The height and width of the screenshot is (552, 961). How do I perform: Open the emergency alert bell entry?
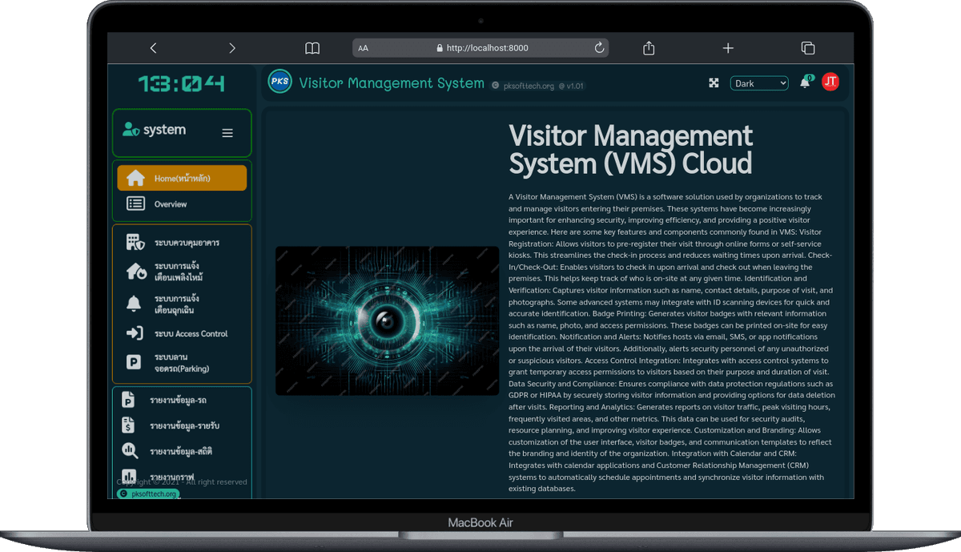pyautogui.click(x=182, y=304)
